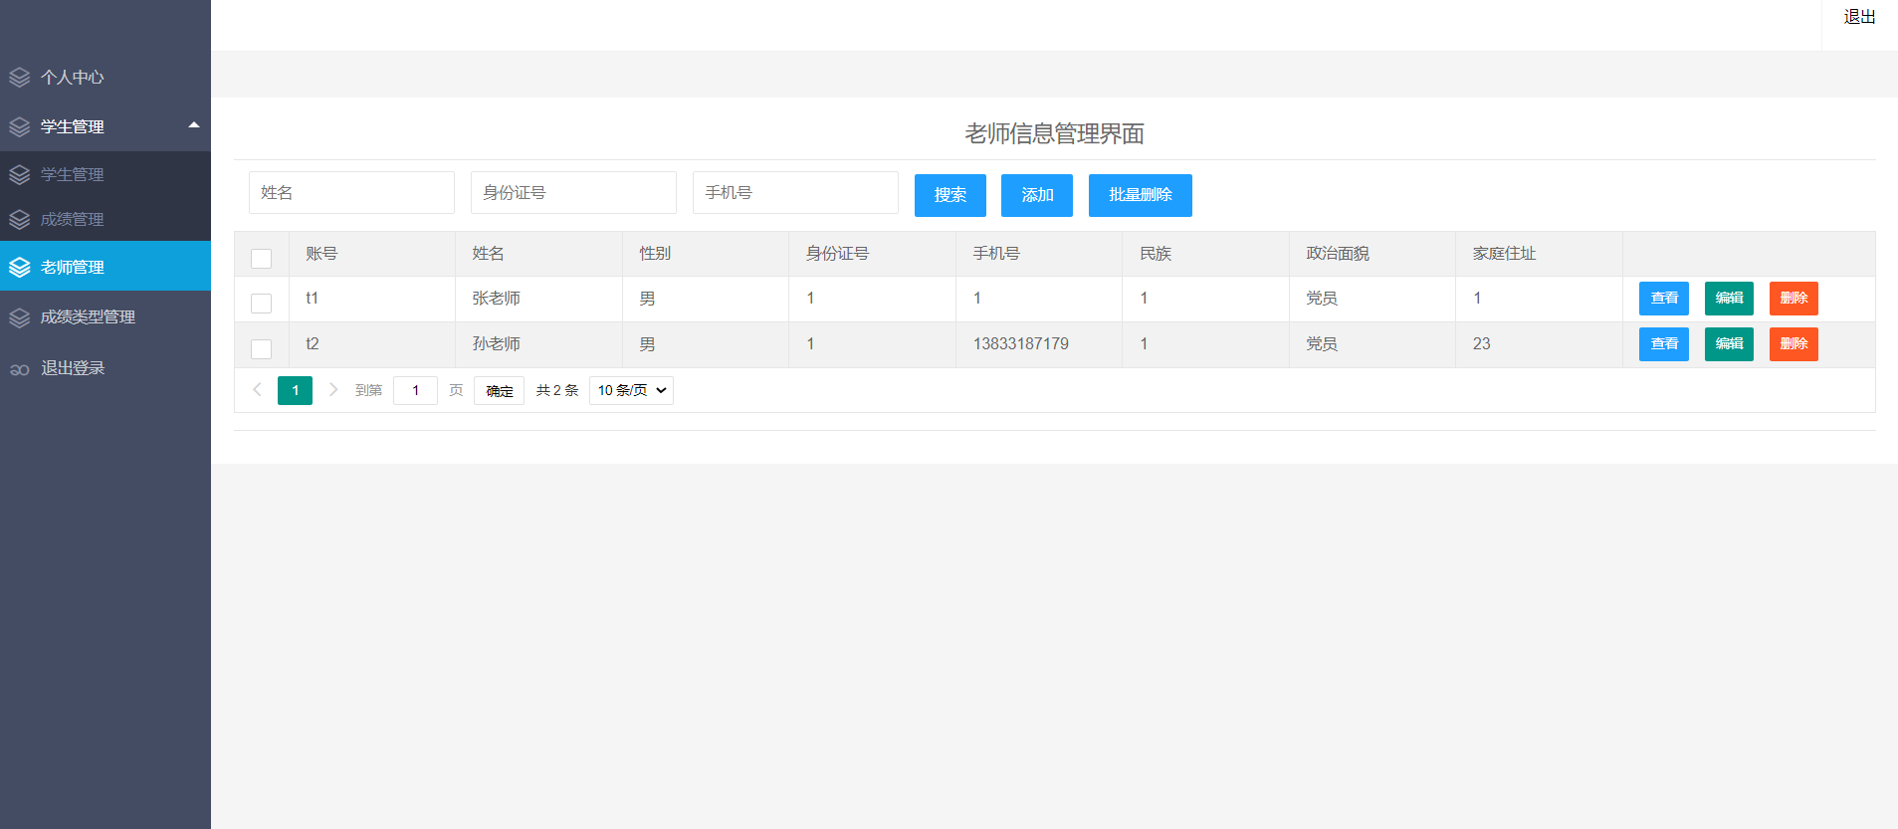
Task: Click the layers icon beside 个人中心
Action: (x=20, y=77)
